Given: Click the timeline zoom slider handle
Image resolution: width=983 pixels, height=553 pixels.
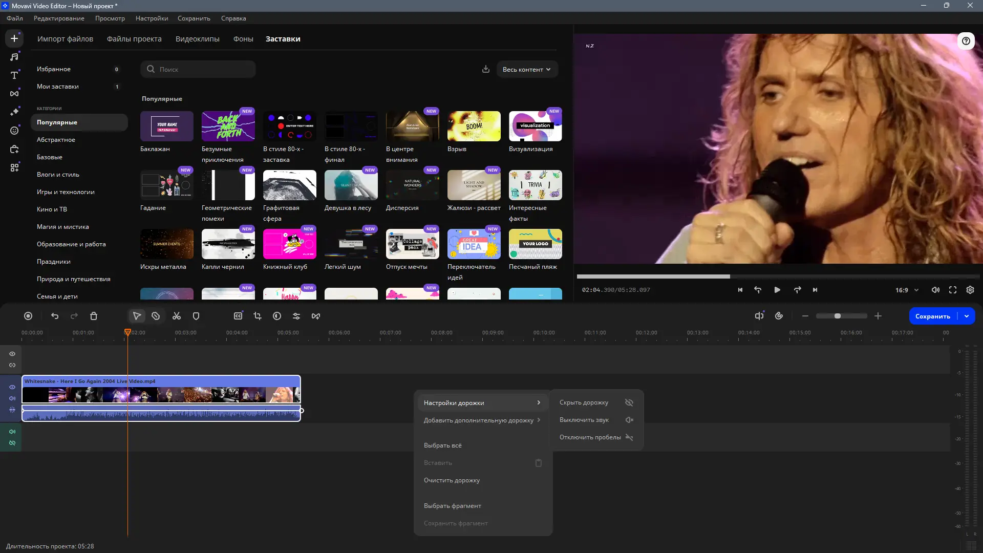Looking at the screenshot, I should 838,316.
